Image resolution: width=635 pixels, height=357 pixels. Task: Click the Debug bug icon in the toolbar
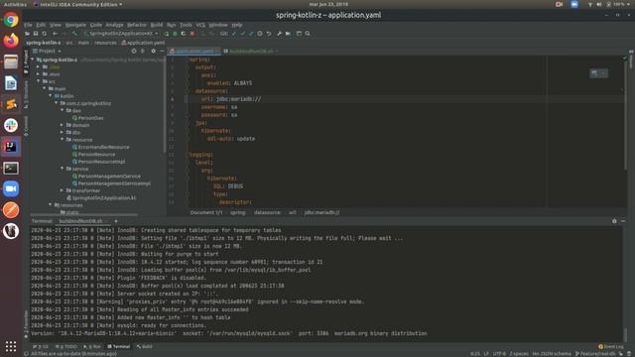pyautogui.click(x=175, y=34)
